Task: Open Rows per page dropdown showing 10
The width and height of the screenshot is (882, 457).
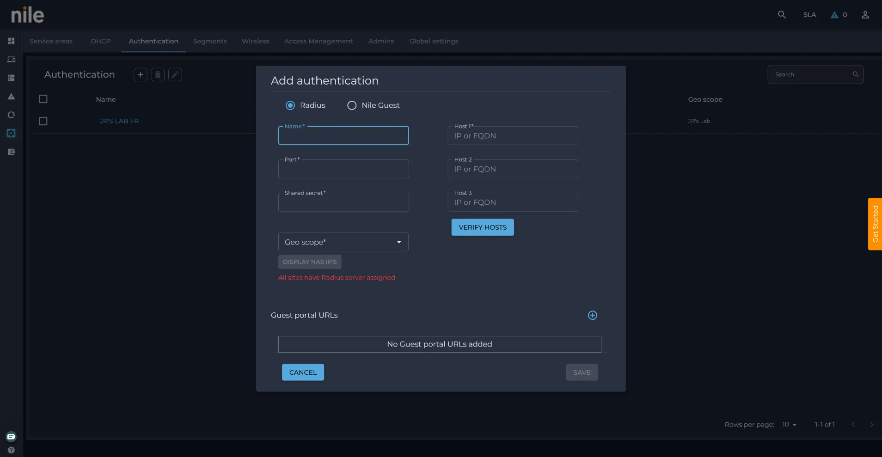Action: pos(789,425)
